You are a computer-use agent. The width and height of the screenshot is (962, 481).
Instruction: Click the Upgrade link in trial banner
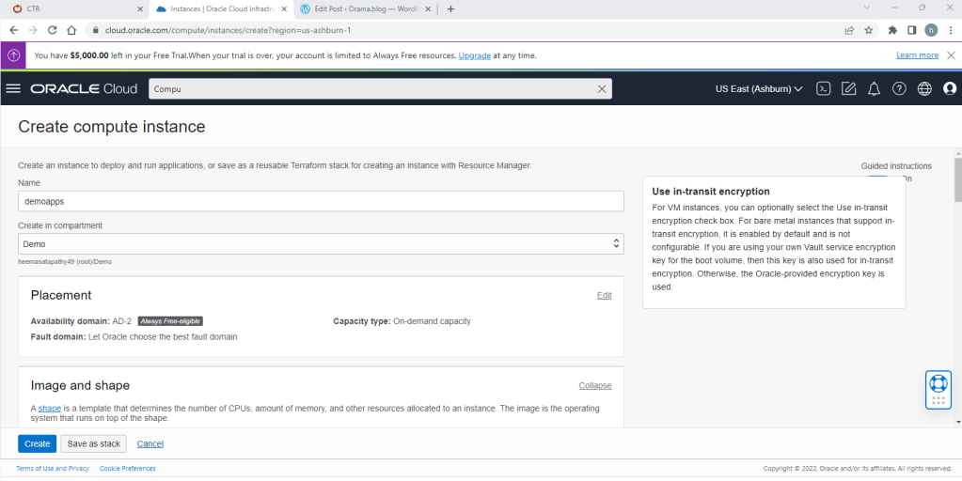[474, 55]
